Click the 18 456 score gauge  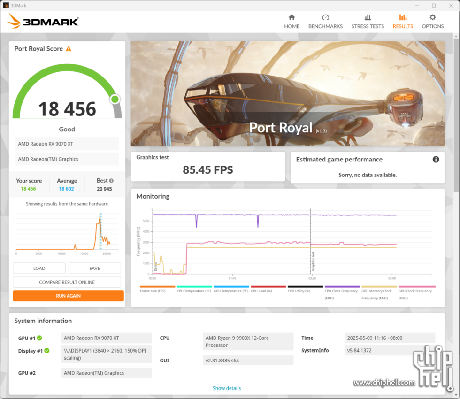[67, 92]
